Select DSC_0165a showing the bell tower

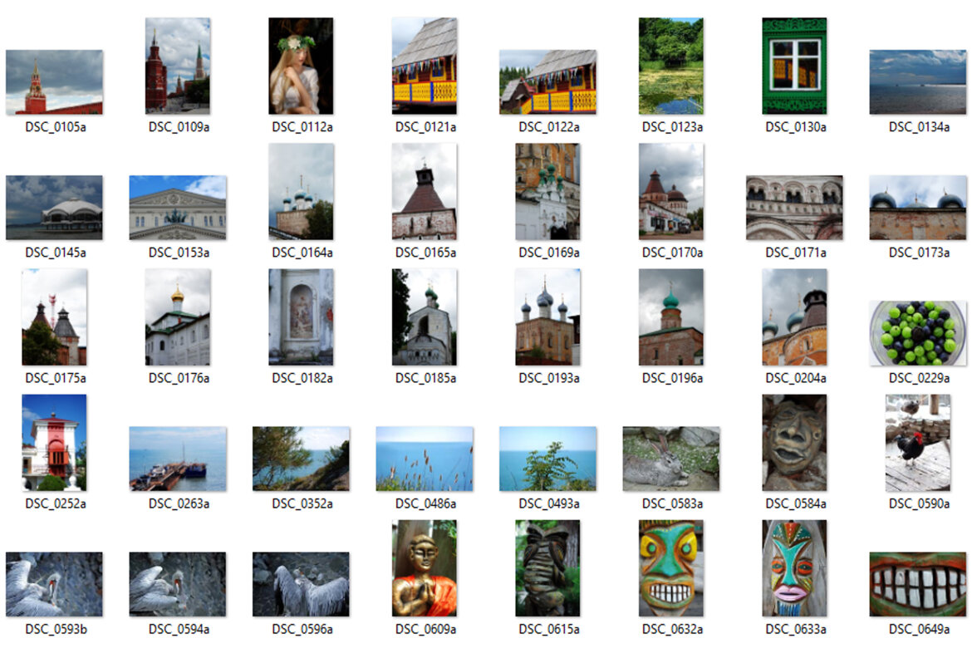tap(424, 190)
